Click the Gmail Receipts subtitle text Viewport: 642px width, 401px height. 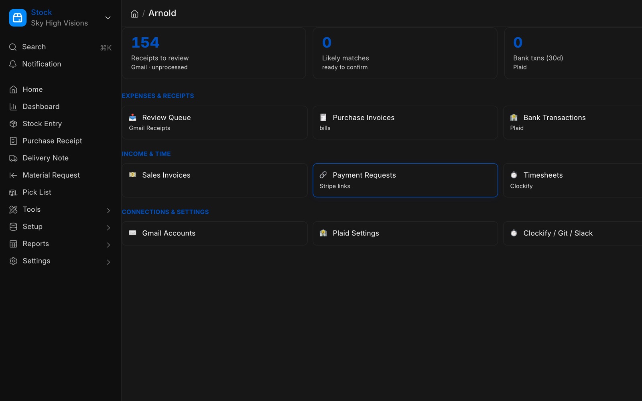tap(149, 128)
